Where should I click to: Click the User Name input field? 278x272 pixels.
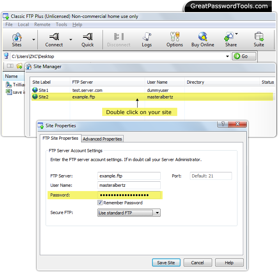pyautogui.click(x=129, y=185)
